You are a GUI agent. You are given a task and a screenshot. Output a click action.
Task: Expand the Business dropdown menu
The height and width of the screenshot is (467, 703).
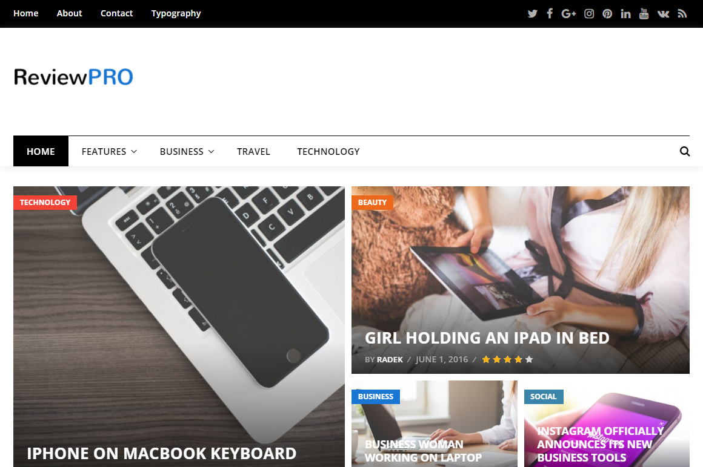(187, 151)
